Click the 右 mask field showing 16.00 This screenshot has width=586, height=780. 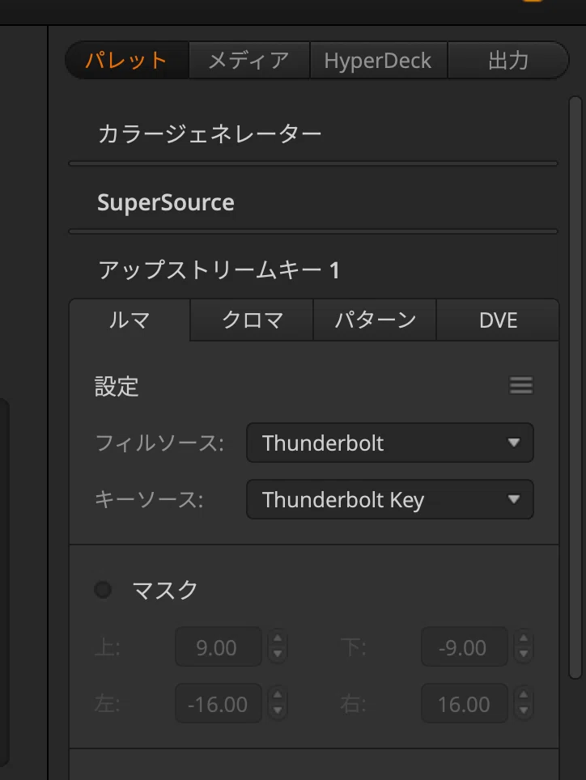pyautogui.click(x=464, y=703)
